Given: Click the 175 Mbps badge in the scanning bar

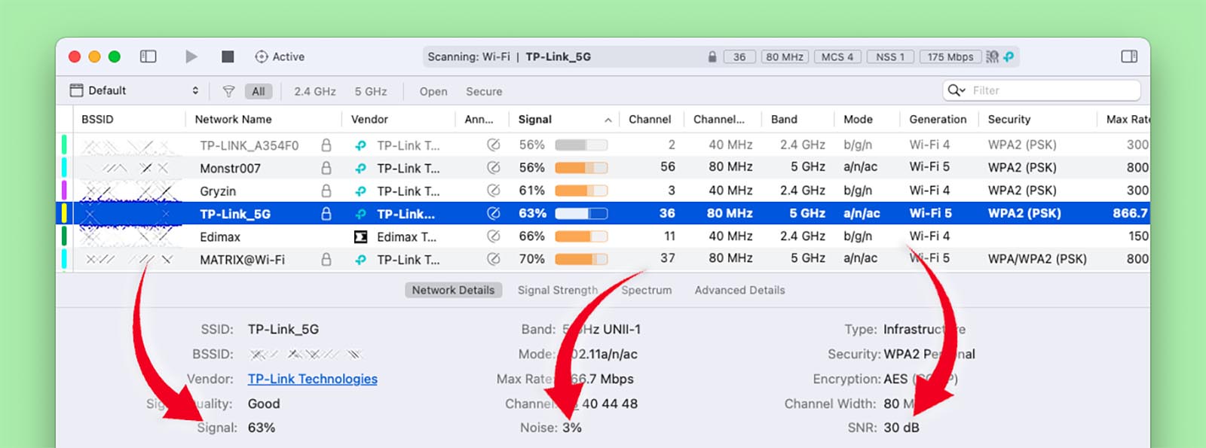Looking at the screenshot, I should point(950,56).
